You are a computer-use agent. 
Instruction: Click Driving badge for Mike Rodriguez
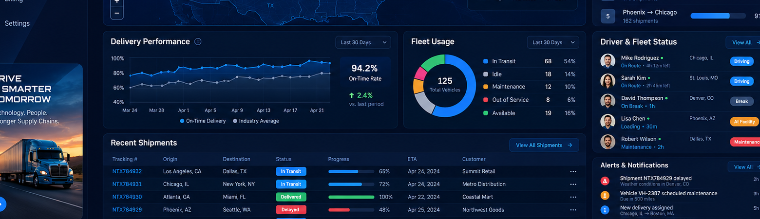point(741,61)
